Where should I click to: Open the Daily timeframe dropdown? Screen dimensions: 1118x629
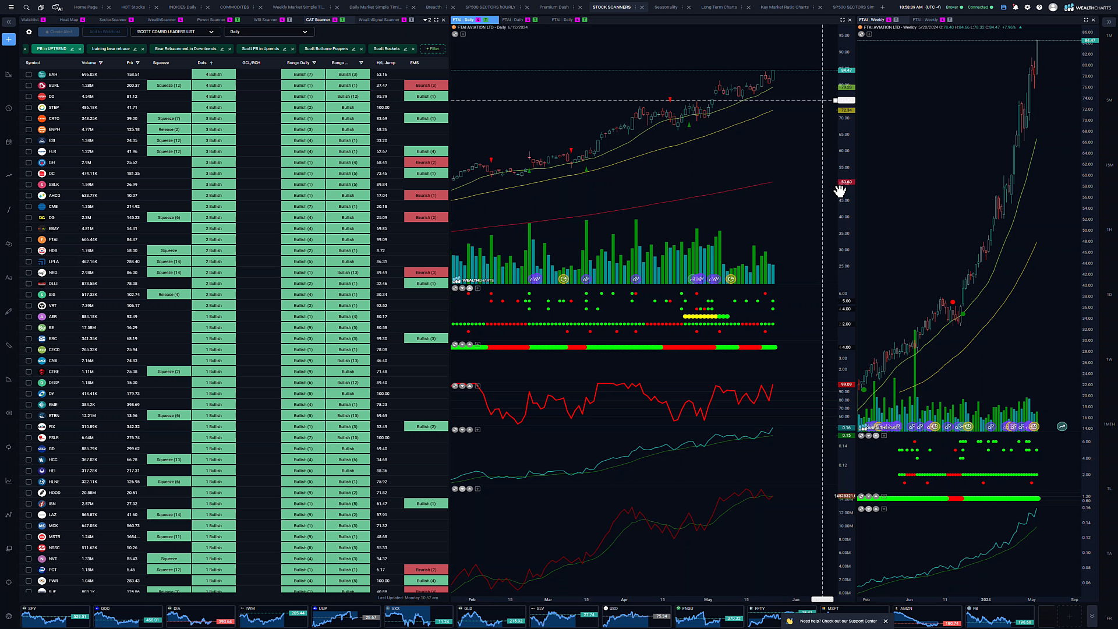pyautogui.click(x=269, y=32)
